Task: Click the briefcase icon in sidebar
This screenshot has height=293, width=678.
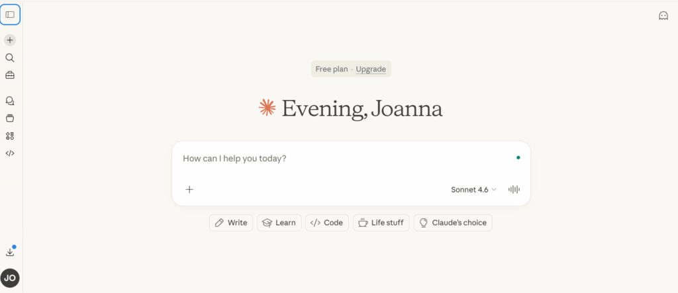Action: 10,75
